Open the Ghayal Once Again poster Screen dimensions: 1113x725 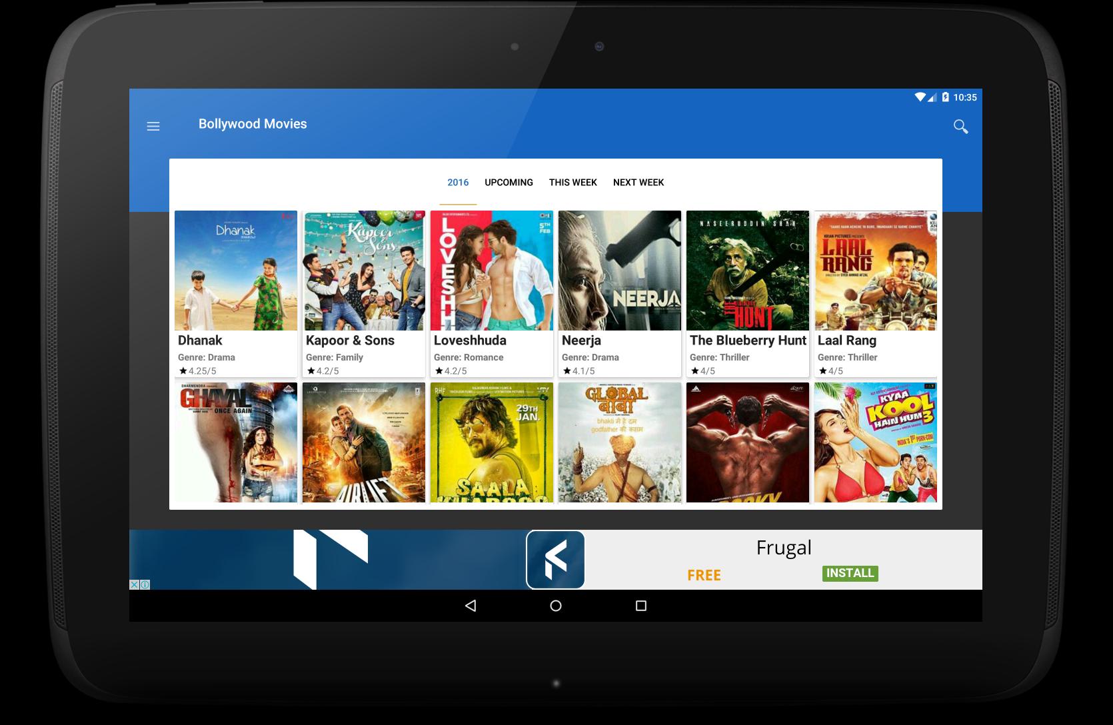click(236, 442)
